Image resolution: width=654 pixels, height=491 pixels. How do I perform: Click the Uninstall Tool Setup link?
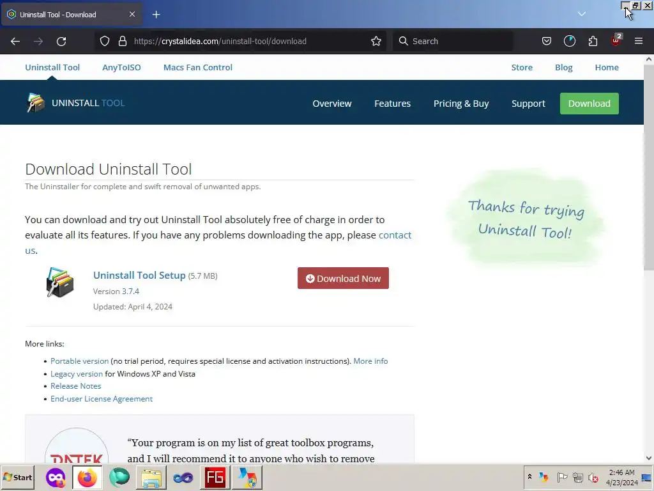(x=139, y=275)
